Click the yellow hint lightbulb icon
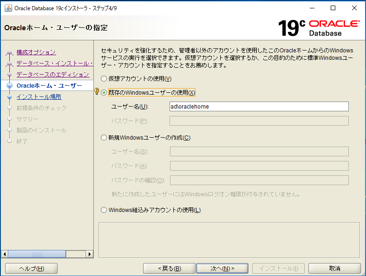Image resolution: width=366 pixels, height=276 pixels. coord(97,92)
